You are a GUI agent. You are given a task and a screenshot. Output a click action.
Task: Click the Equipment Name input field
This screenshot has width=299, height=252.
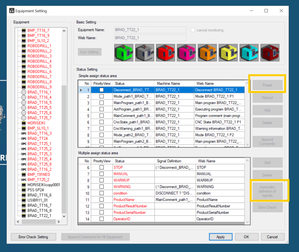pos(150,30)
